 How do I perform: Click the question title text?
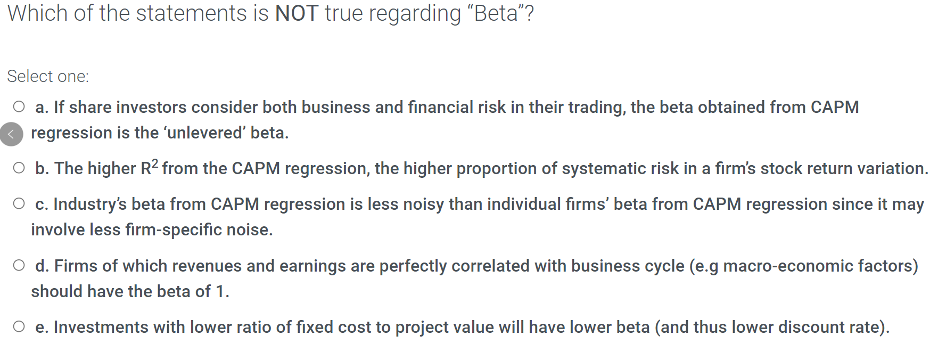pos(266,13)
